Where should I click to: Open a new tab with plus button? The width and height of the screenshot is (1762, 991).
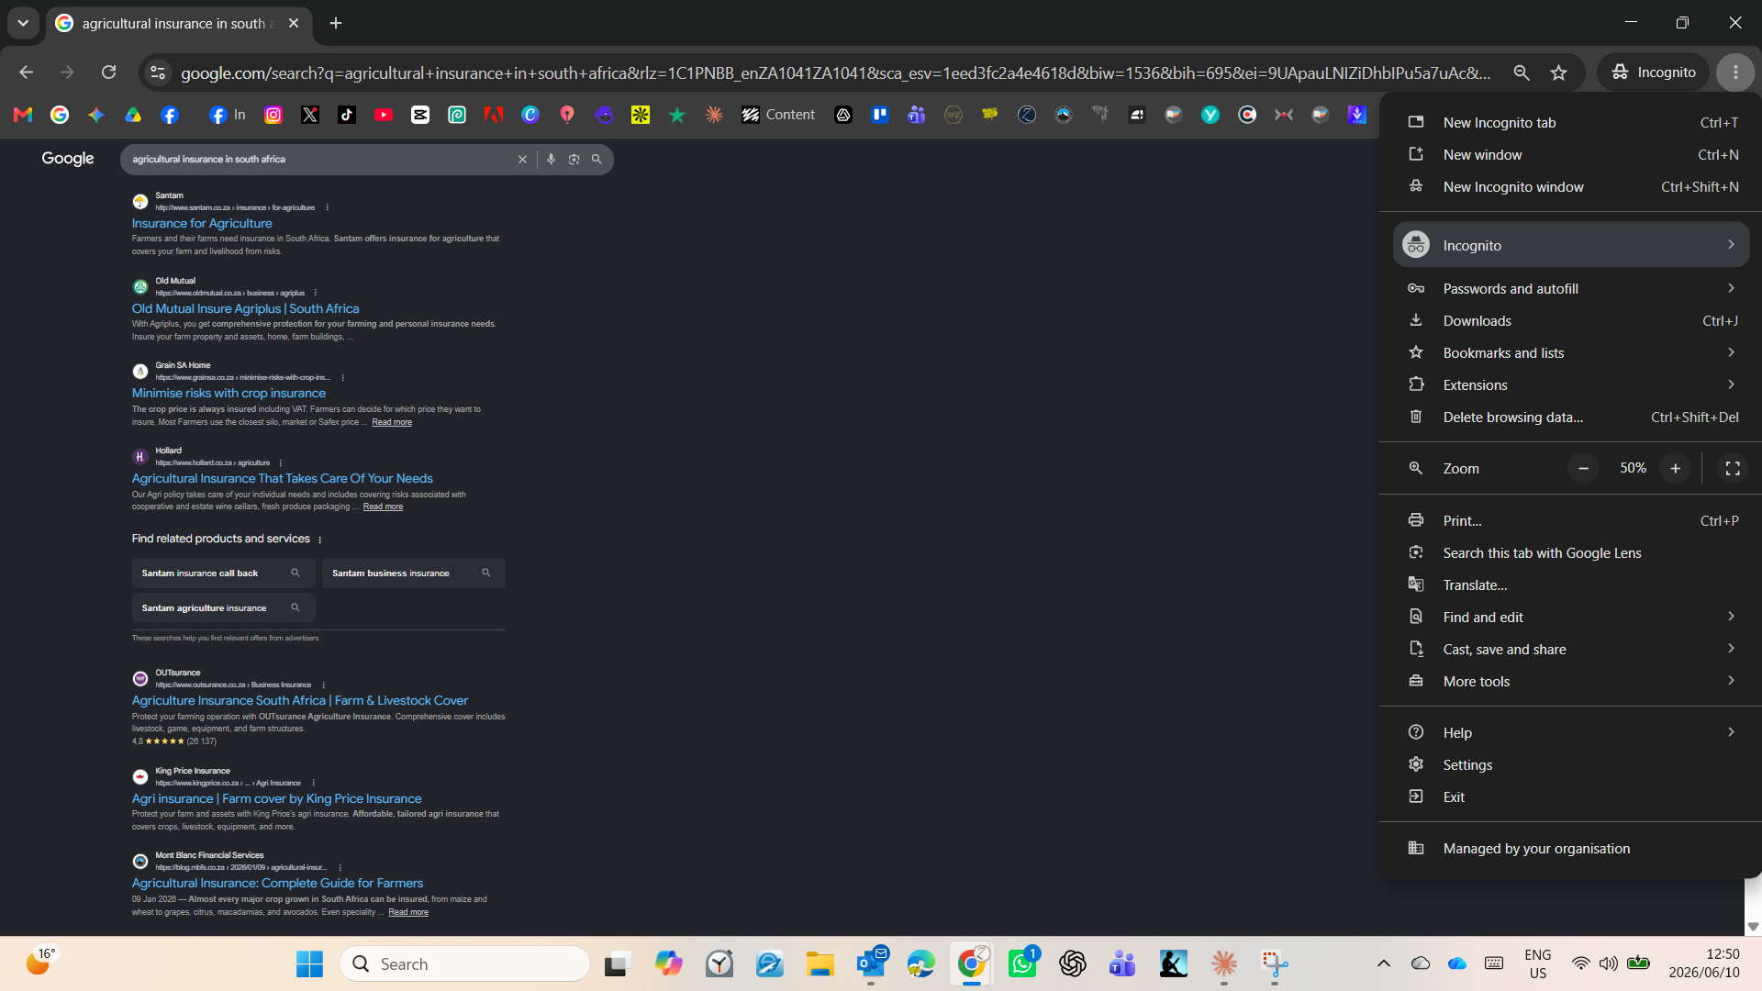pos(336,23)
